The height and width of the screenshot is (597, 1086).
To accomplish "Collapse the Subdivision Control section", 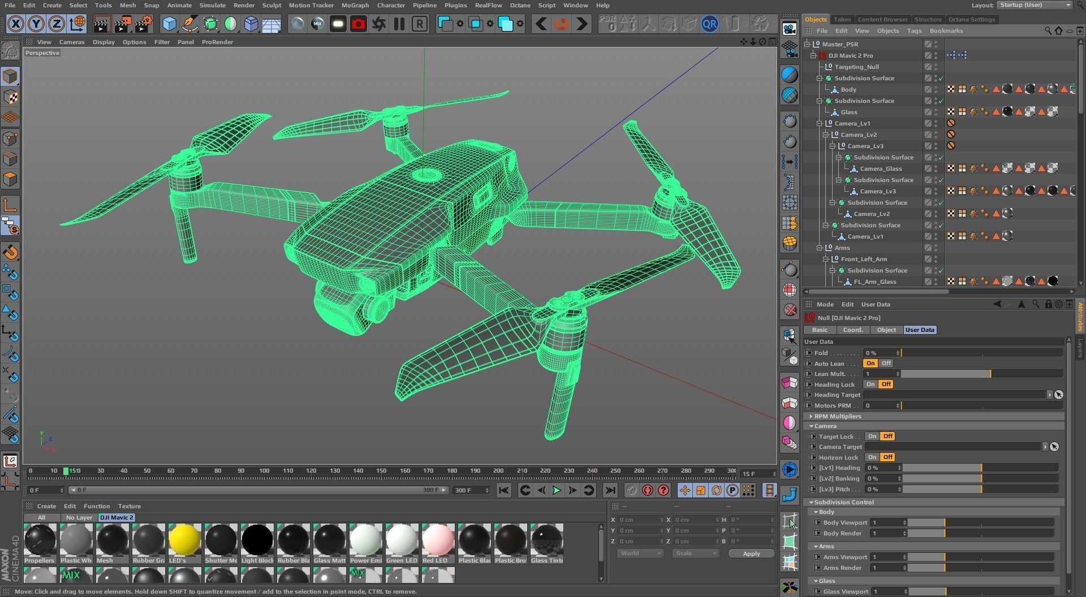I will [812, 502].
